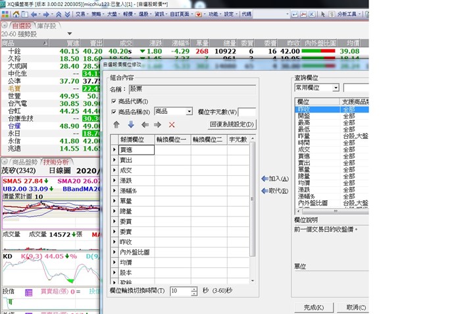
Task: Click the 欄位字元數 input field
Action: 247,112
